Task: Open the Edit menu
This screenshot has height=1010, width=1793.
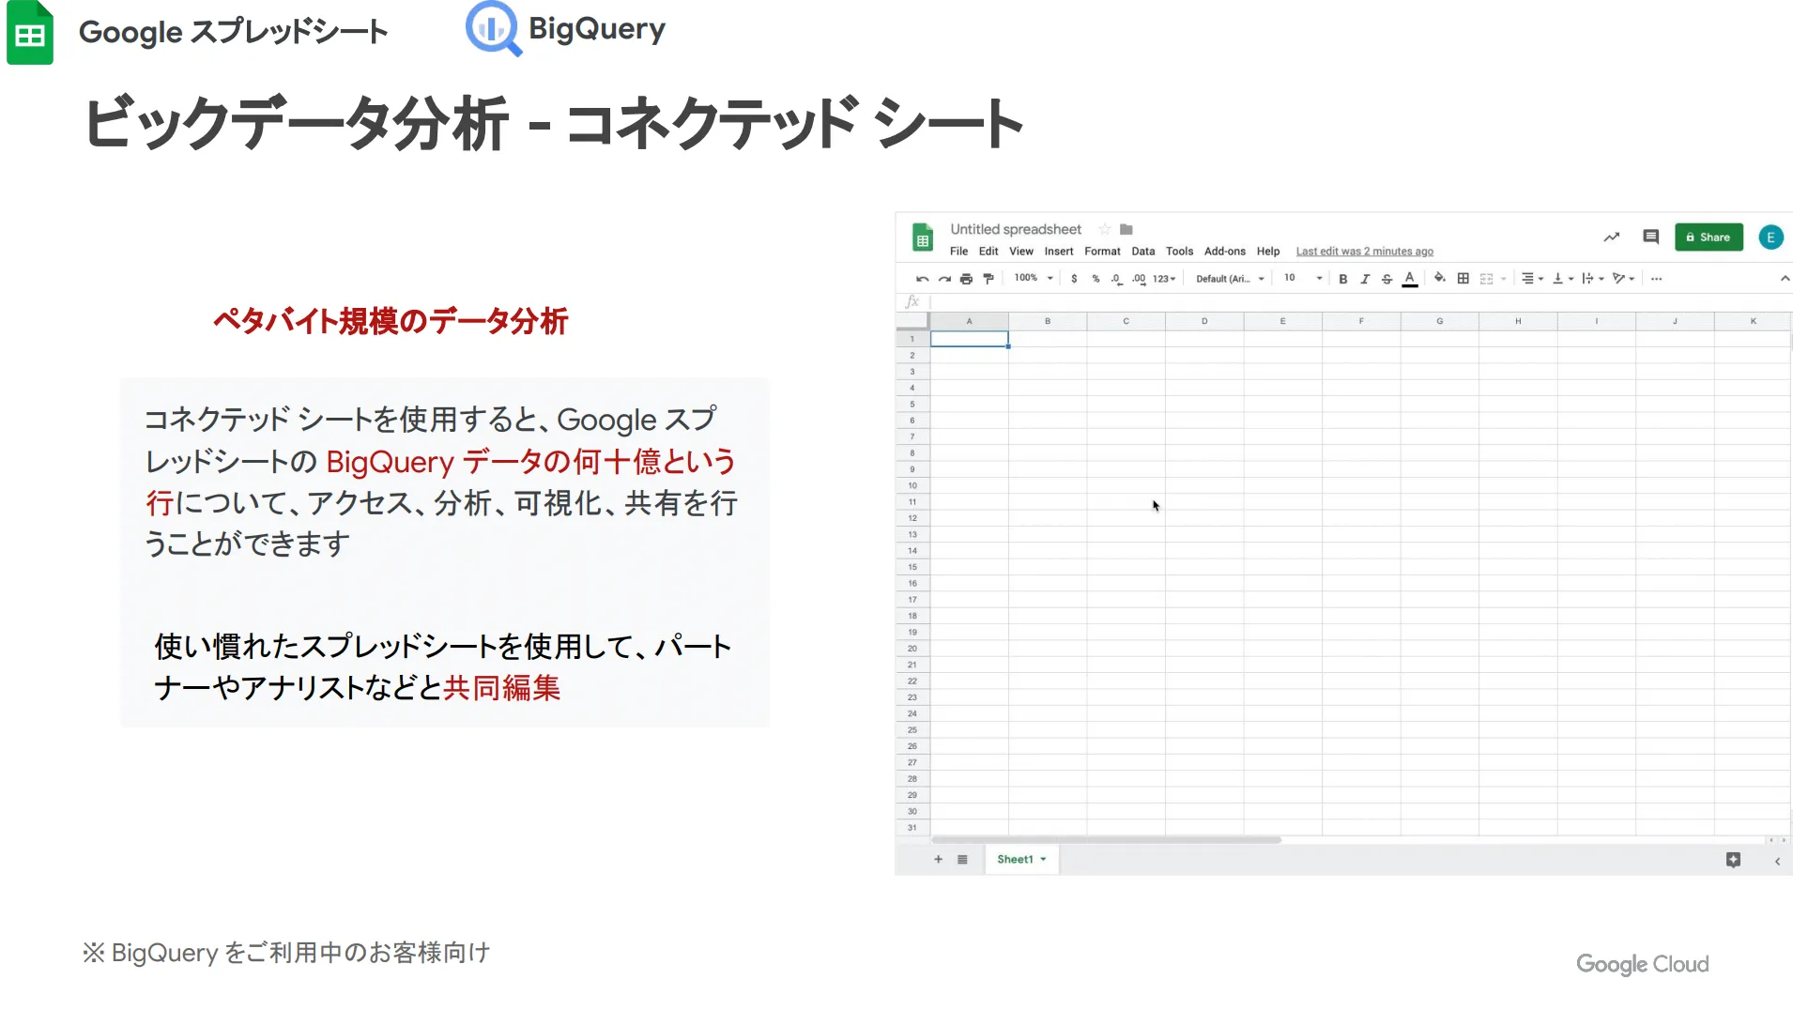Action: pos(988,252)
